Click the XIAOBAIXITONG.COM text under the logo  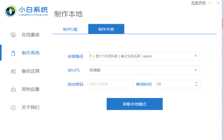click(33, 15)
